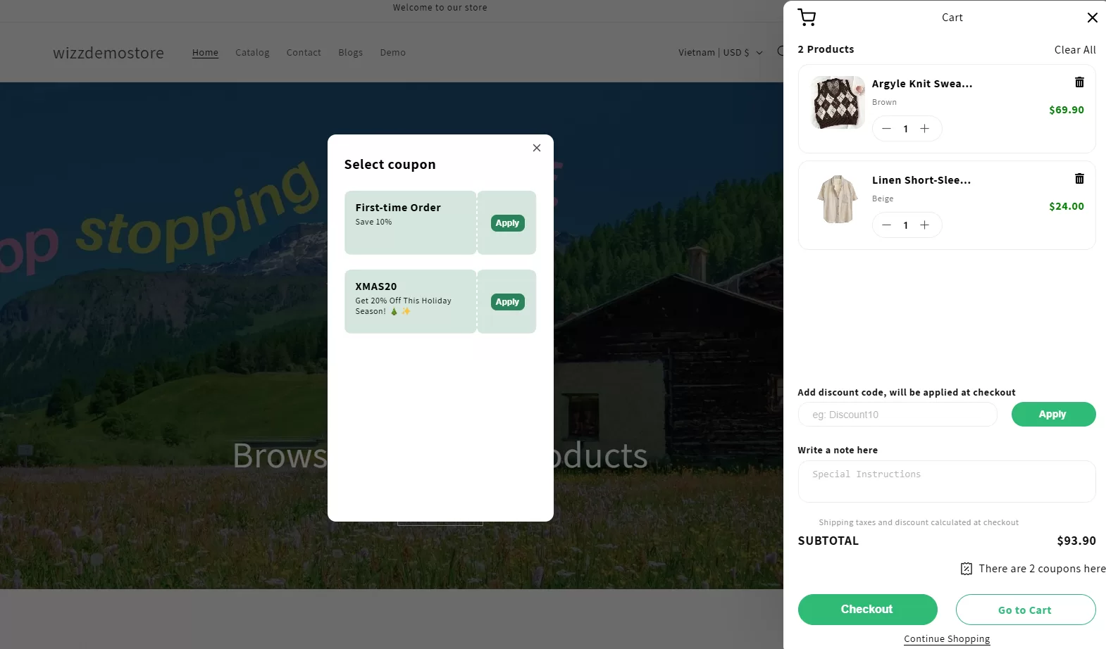The width and height of the screenshot is (1106, 649).
Task: Proceed with the Checkout button
Action: [867, 610]
